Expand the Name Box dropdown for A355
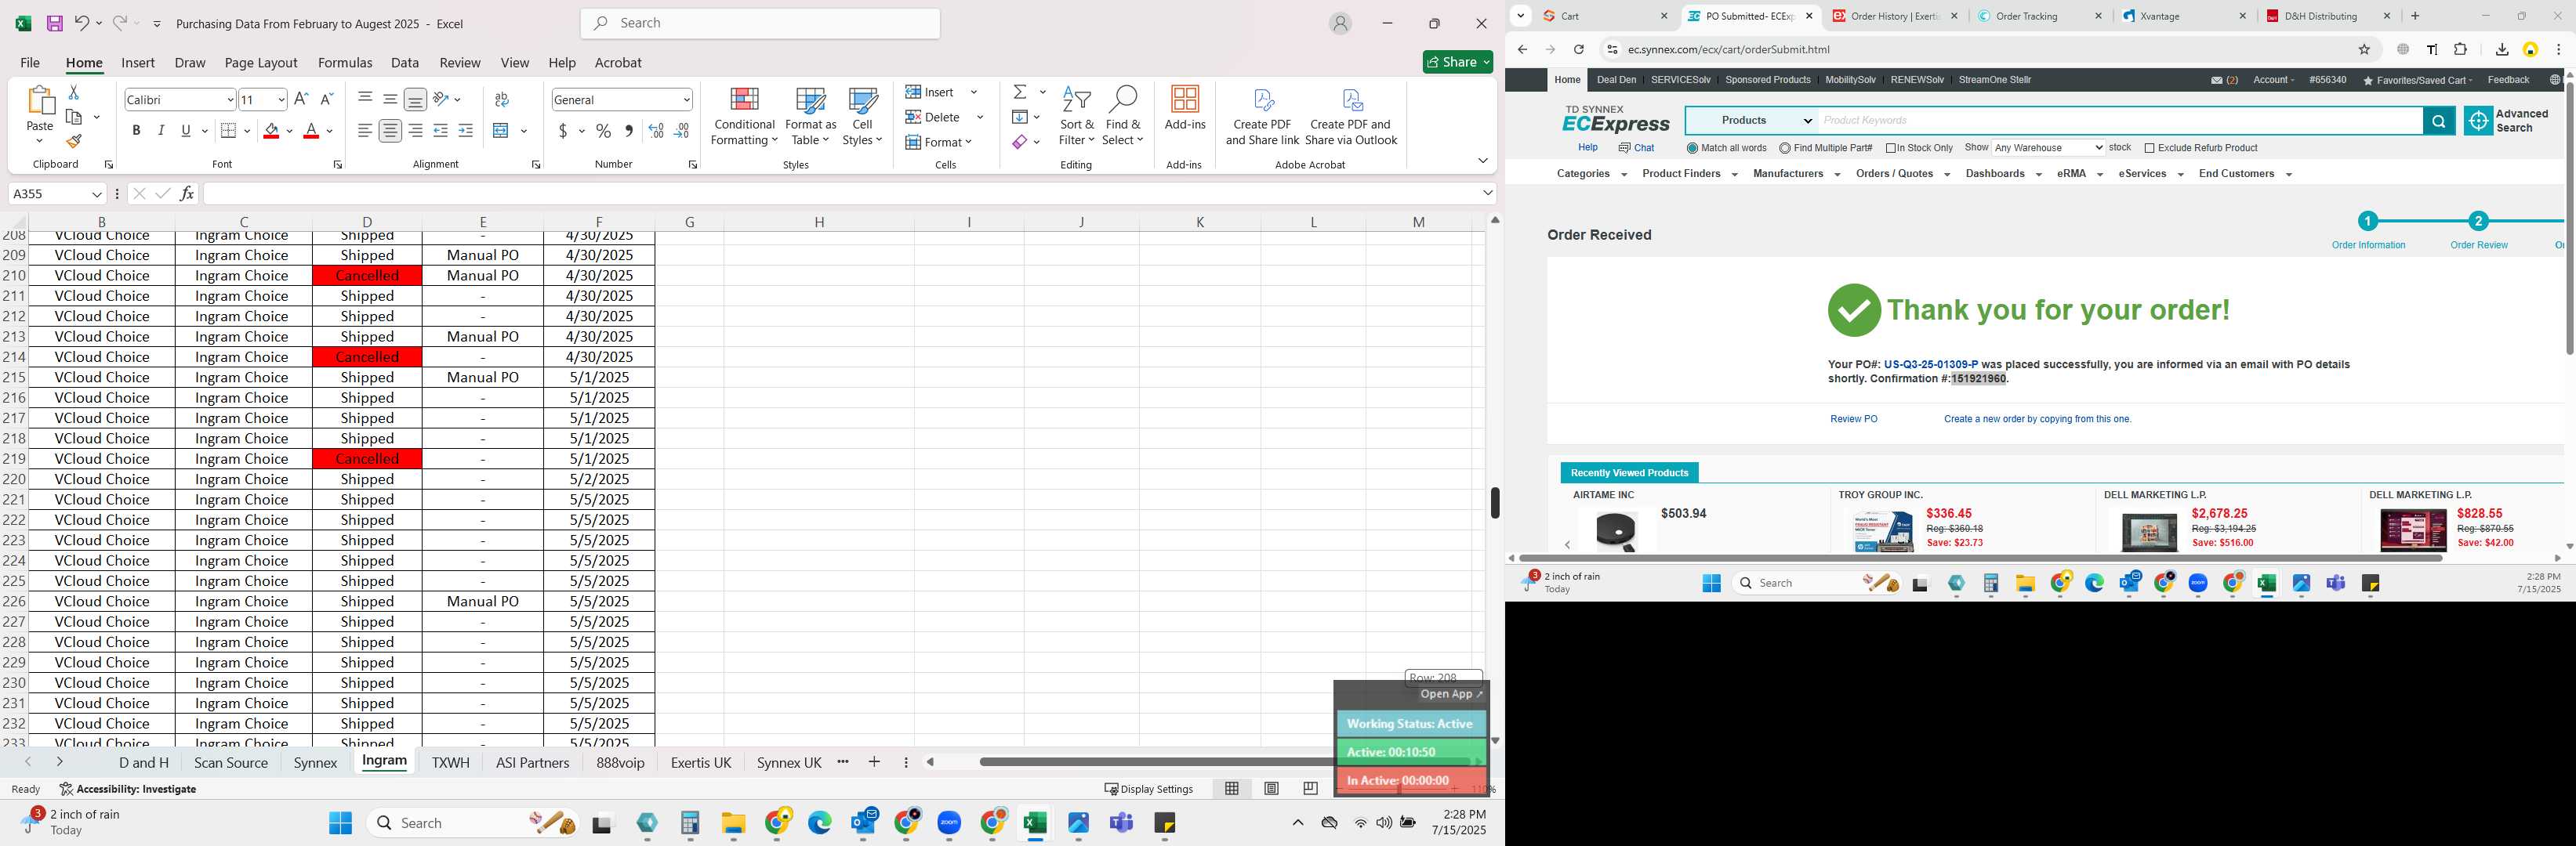This screenshot has height=846, width=2576. (97, 193)
